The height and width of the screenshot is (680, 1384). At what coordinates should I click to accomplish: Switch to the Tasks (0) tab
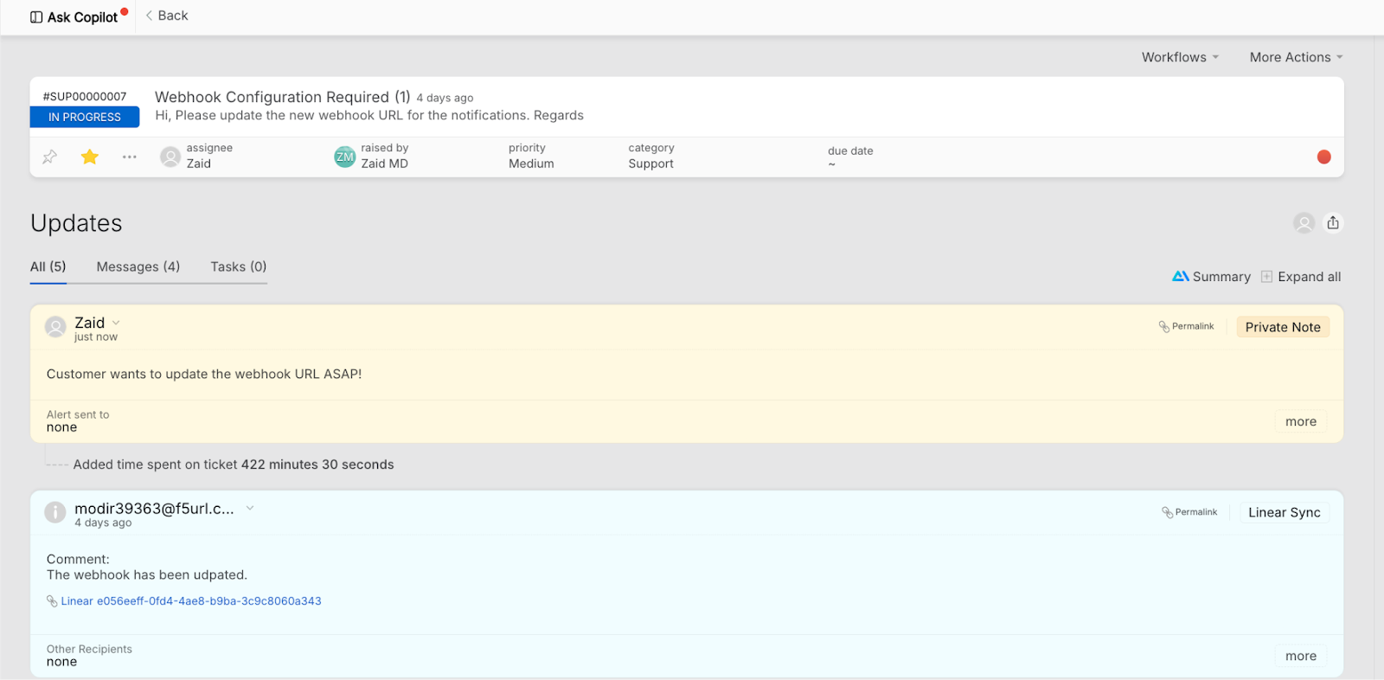point(239,266)
